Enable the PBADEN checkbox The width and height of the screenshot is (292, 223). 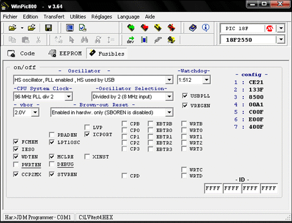click(52, 135)
